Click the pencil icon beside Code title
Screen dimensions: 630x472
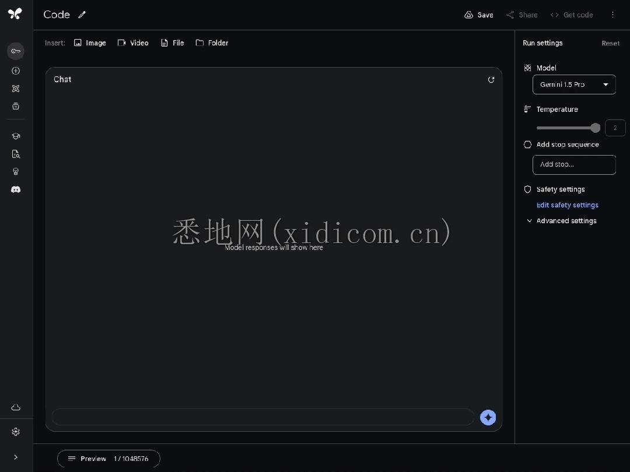tap(82, 15)
